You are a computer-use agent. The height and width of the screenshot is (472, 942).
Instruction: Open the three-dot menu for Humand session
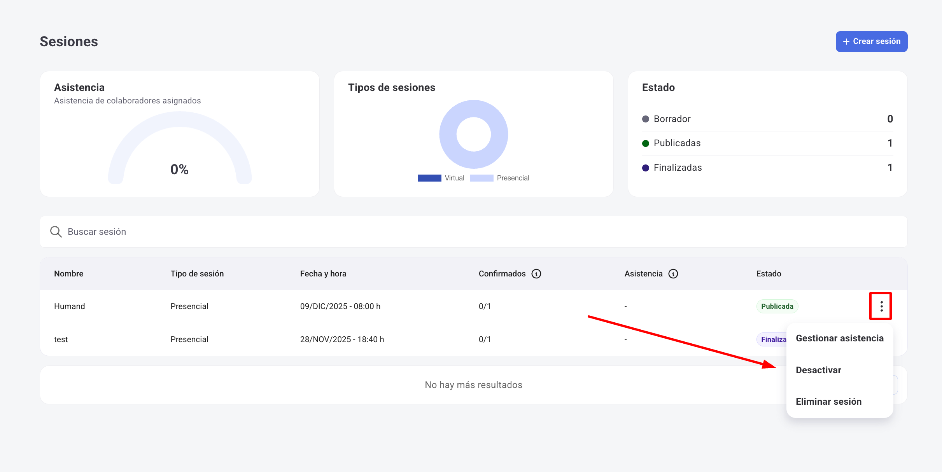(881, 306)
